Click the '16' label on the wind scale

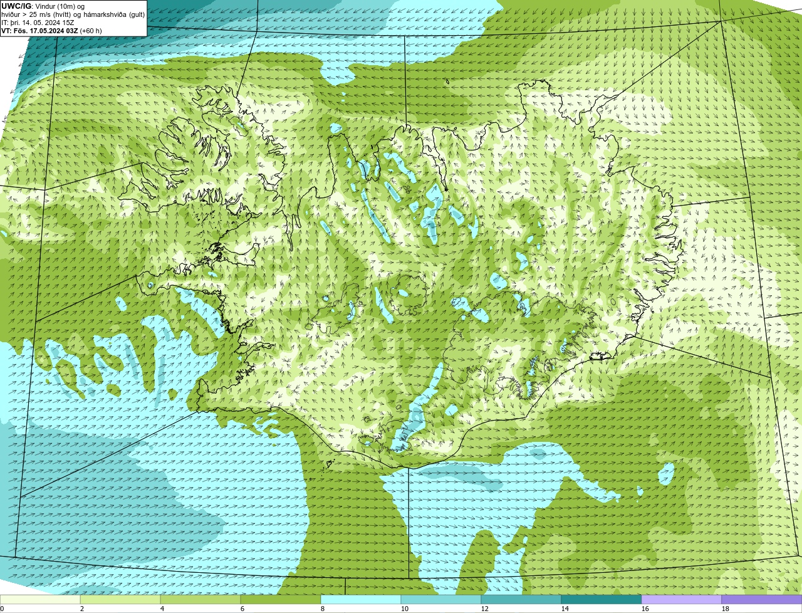645,609
